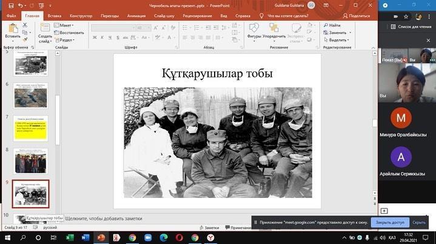Toggle the Notes (Заметки) pane in status bar
Image resolution: width=436 pixels, height=244 pixels.
point(210,228)
